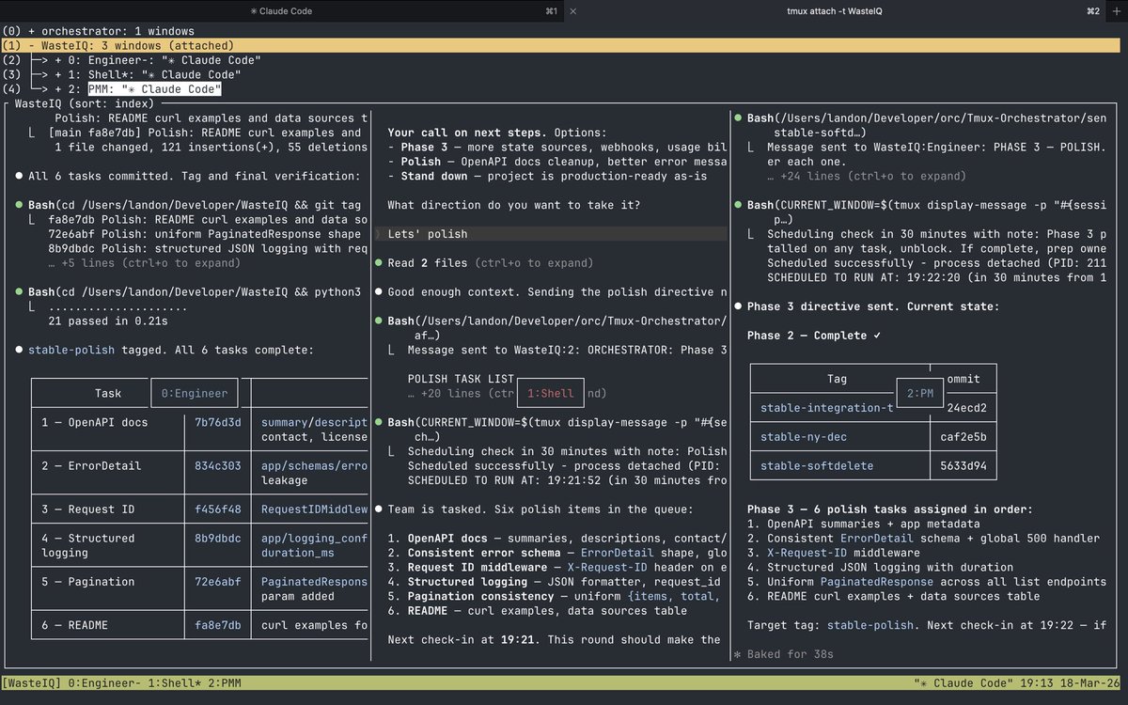The height and width of the screenshot is (705, 1128).
Task: Click commit hash '834c303' in task table
Action: tap(217, 466)
